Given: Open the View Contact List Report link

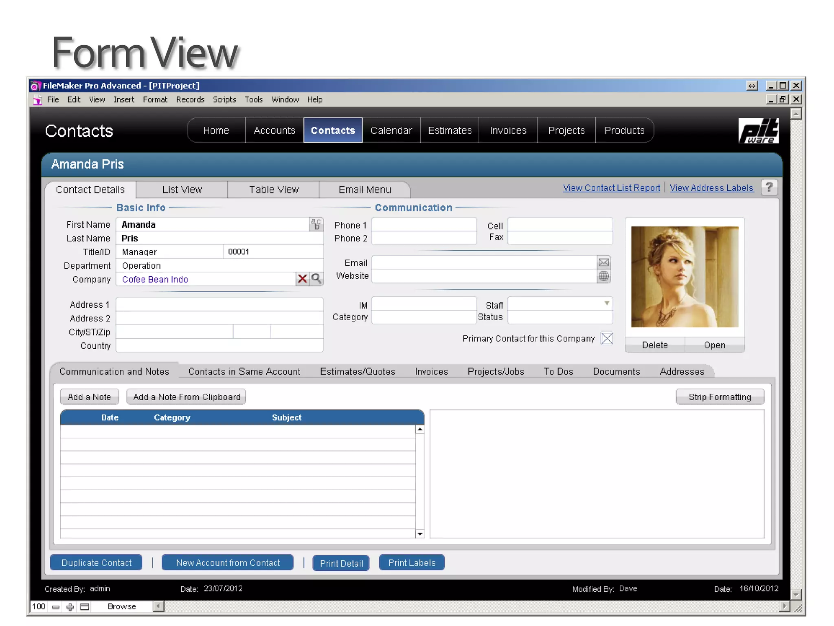Looking at the screenshot, I should point(611,188).
